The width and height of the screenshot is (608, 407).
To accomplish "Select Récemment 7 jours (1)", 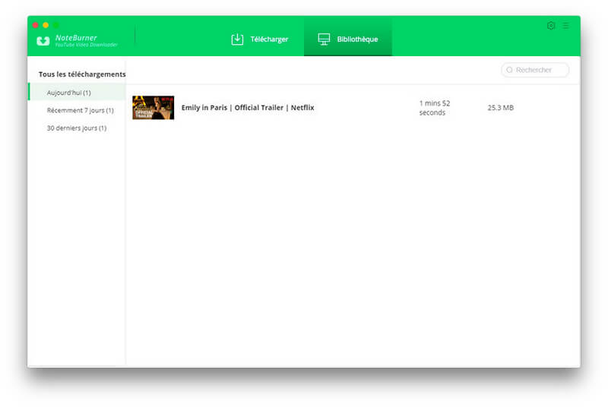I will pyautogui.click(x=81, y=110).
